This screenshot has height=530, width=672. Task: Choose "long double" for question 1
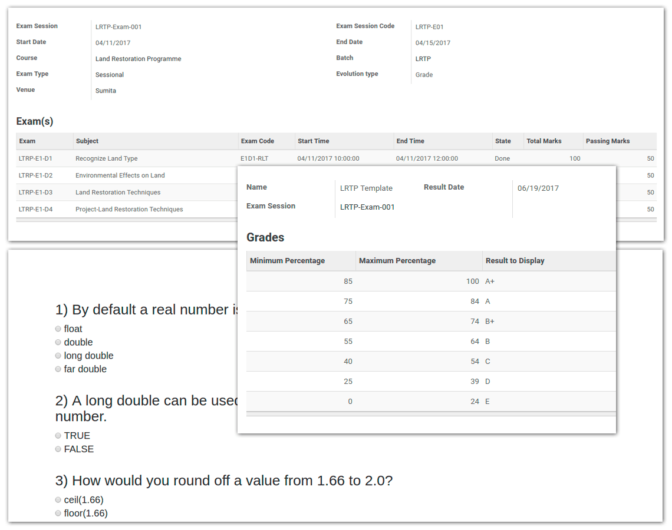coord(58,355)
